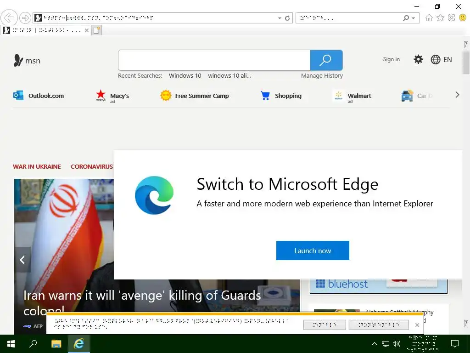Open CORONAVIRUS news category
Screen dimensions: 470x353
[92, 166]
